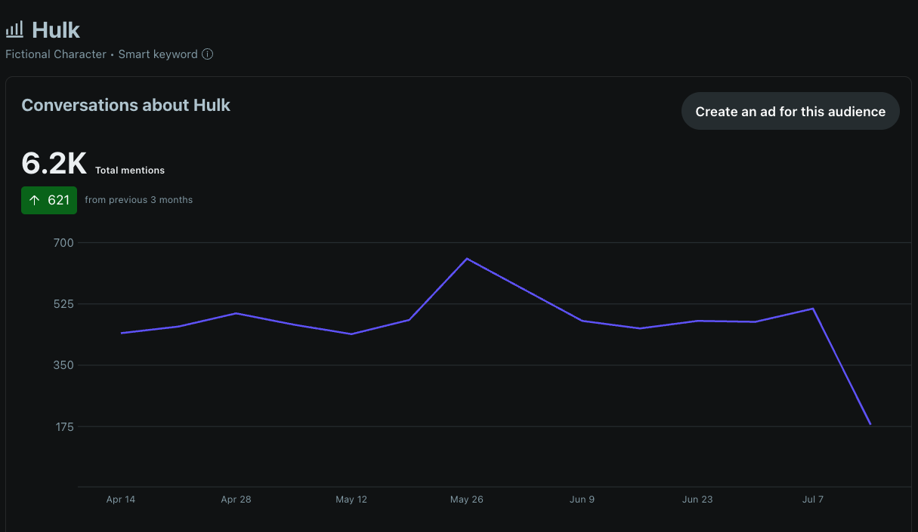Image resolution: width=918 pixels, height=532 pixels.
Task: Click the Apr 28 axis date
Action: click(236, 500)
